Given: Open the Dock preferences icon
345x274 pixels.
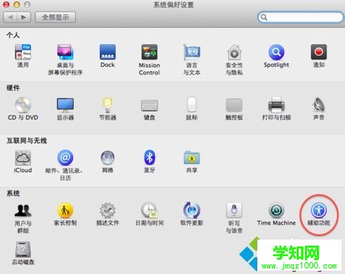Looking at the screenshot, I should [x=108, y=52].
